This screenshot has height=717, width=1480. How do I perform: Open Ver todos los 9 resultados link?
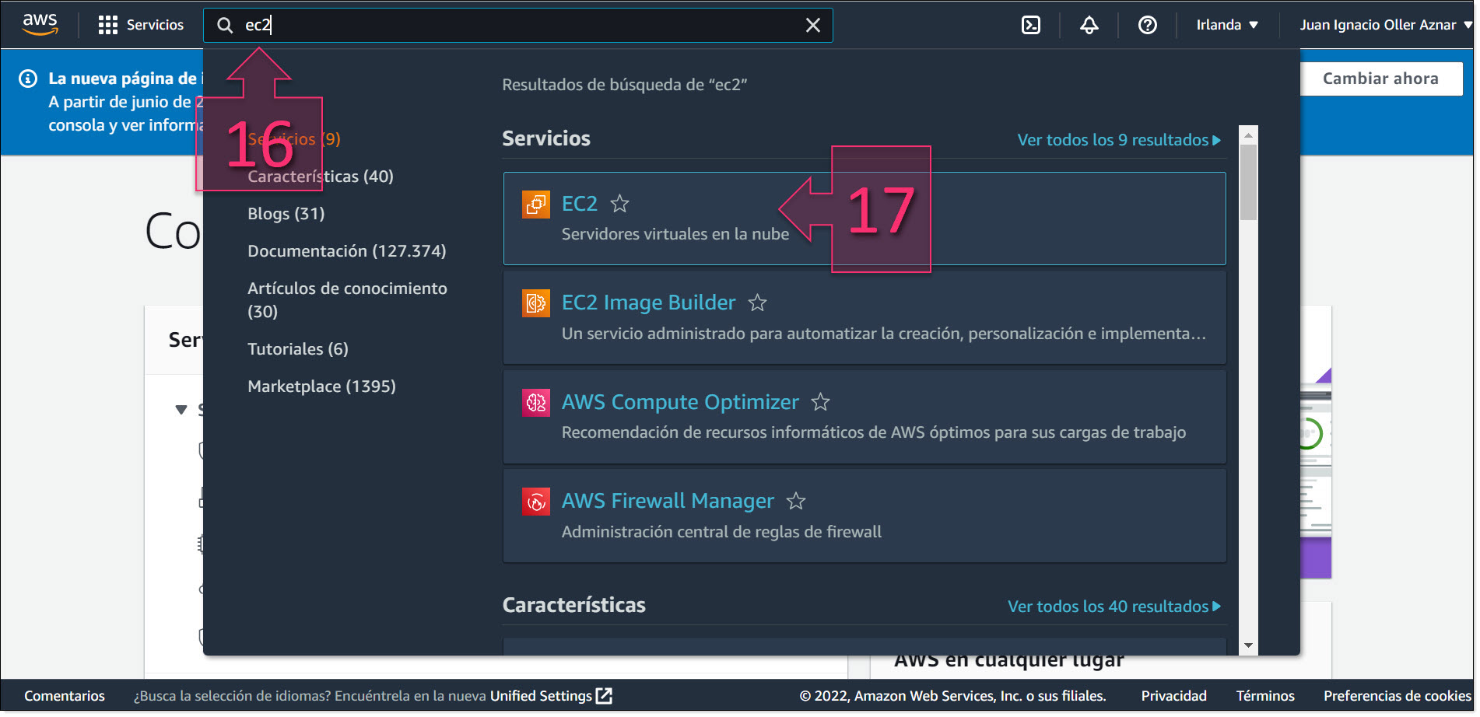tap(1118, 140)
